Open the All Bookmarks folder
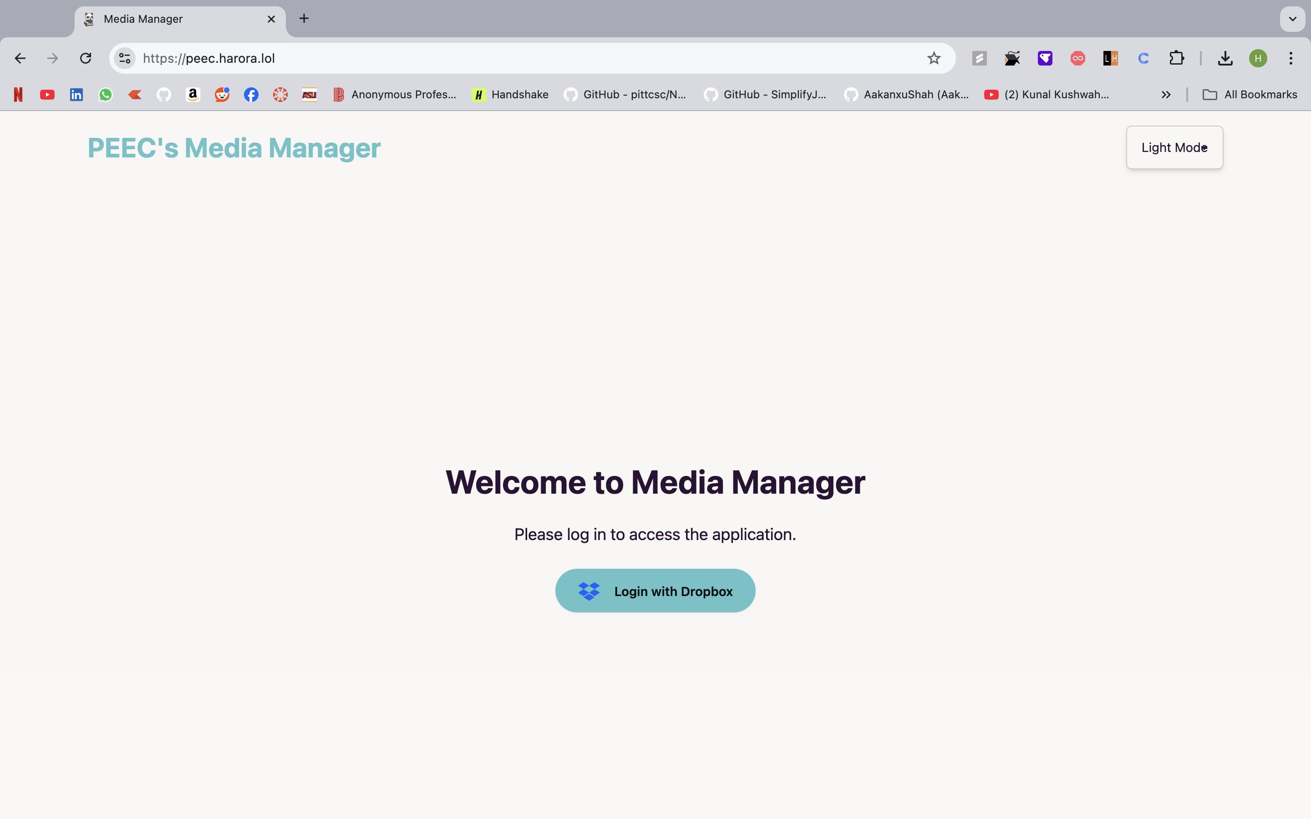 (x=1250, y=94)
